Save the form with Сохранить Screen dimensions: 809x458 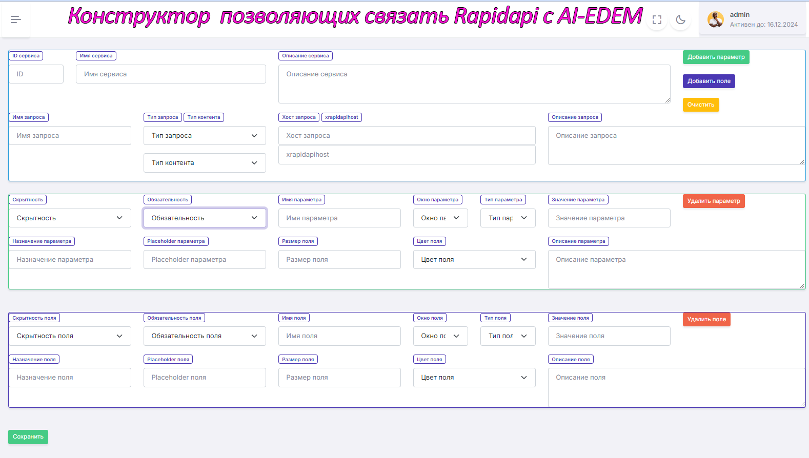click(28, 436)
